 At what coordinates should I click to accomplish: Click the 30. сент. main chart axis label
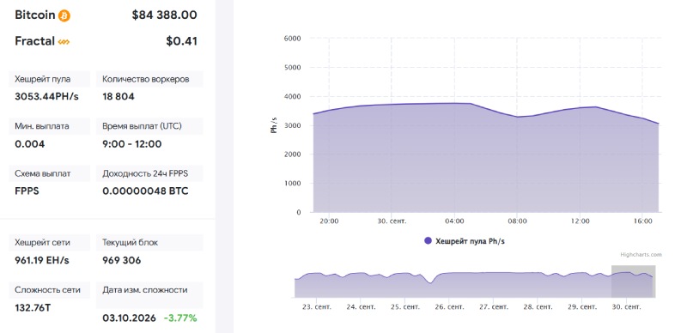click(392, 221)
